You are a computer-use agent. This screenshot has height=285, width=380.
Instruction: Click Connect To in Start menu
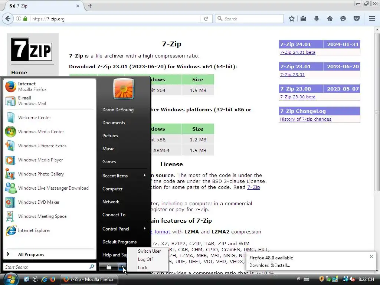(124, 215)
